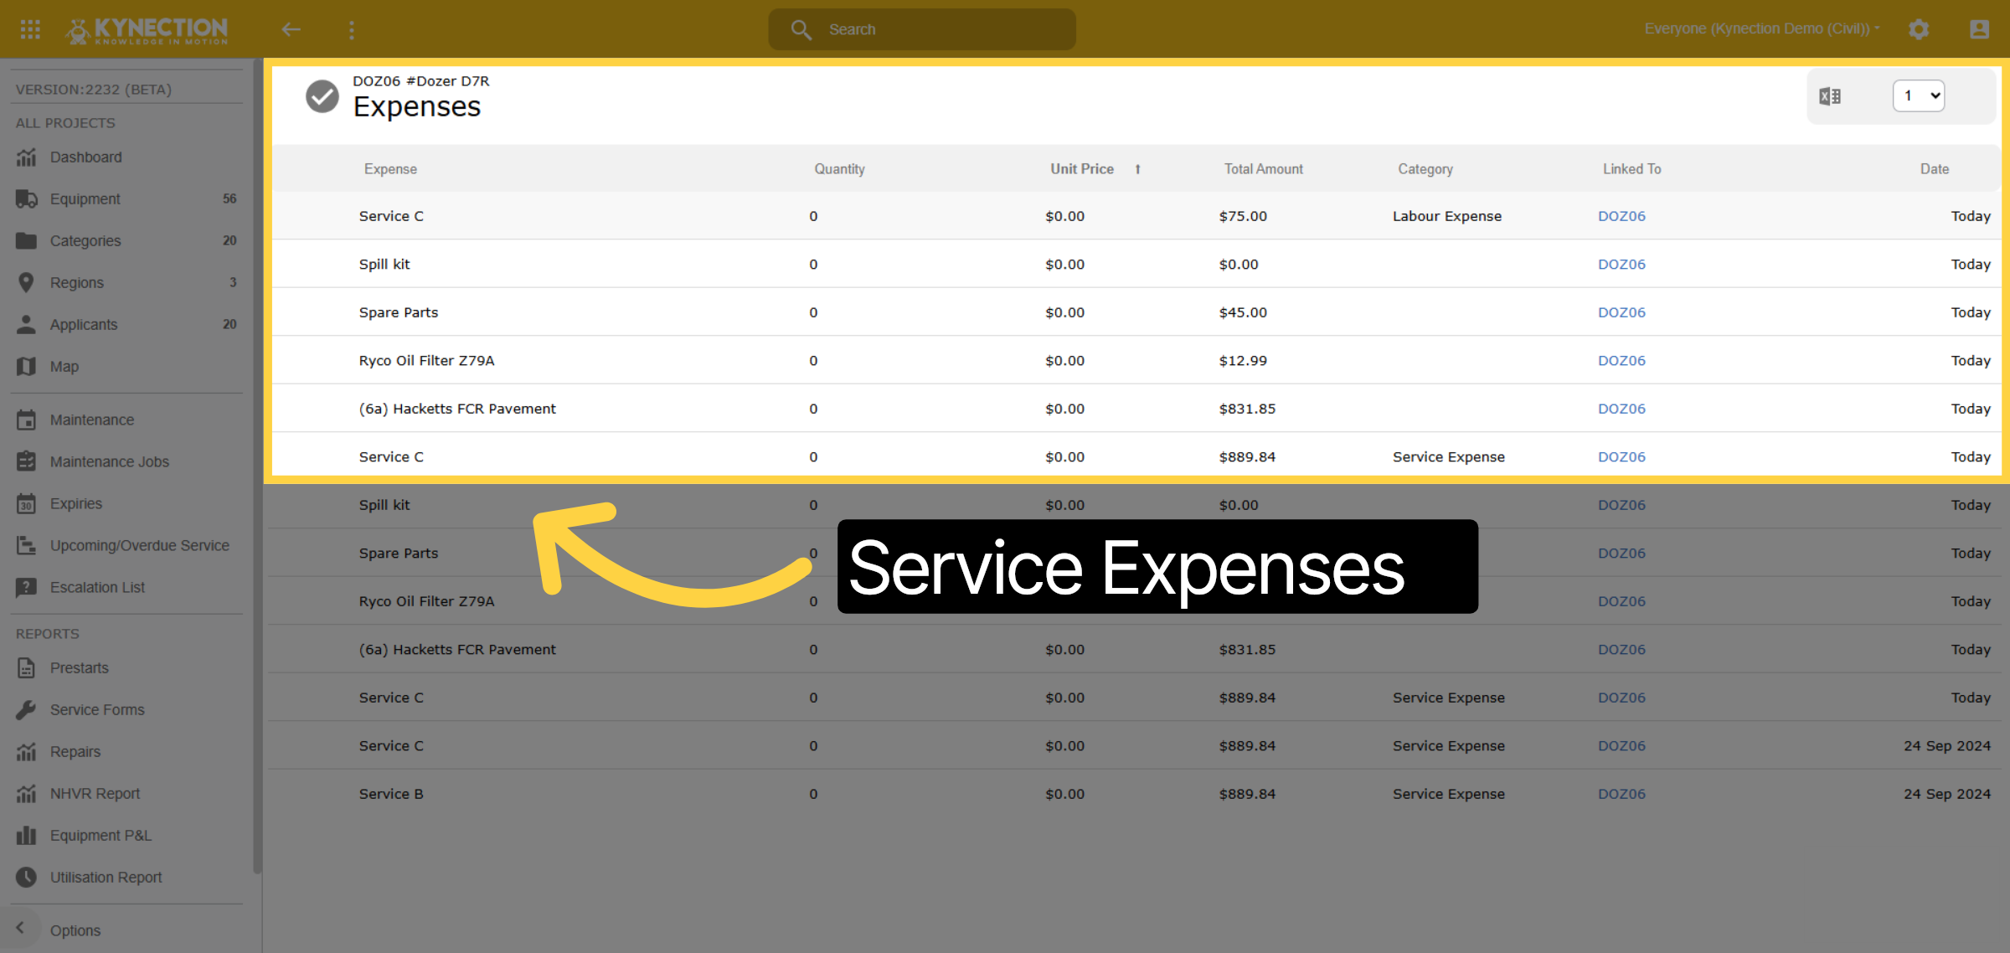Click the Prestarts document icon
The width and height of the screenshot is (2010, 953).
tap(27, 668)
